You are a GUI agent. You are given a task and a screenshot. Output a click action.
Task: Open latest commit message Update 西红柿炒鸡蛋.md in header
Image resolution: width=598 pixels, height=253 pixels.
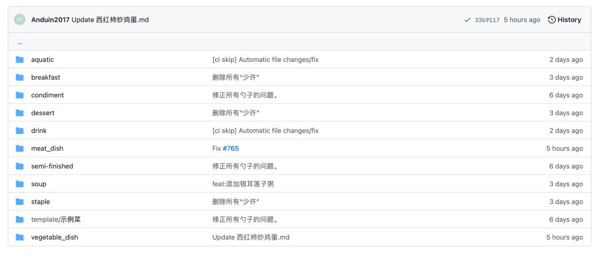point(110,20)
